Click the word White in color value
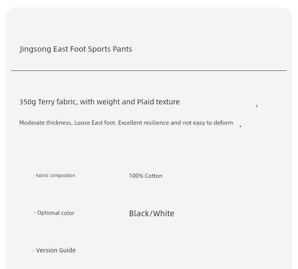298x269 pixels. (163, 214)
